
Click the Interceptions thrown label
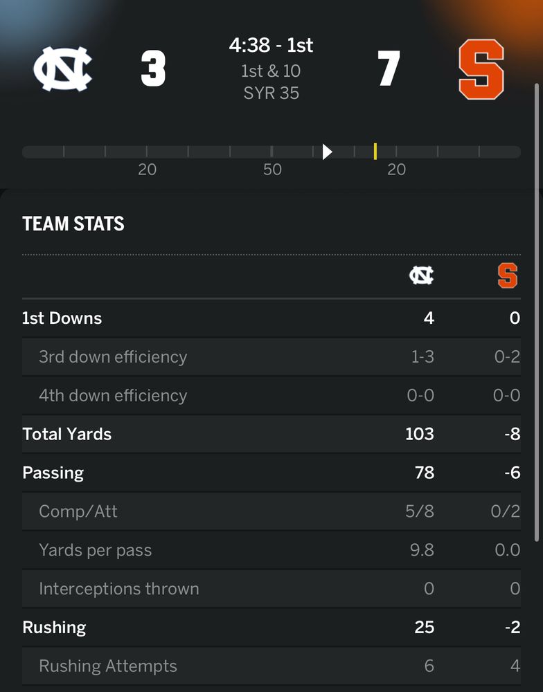click(119, 589)
